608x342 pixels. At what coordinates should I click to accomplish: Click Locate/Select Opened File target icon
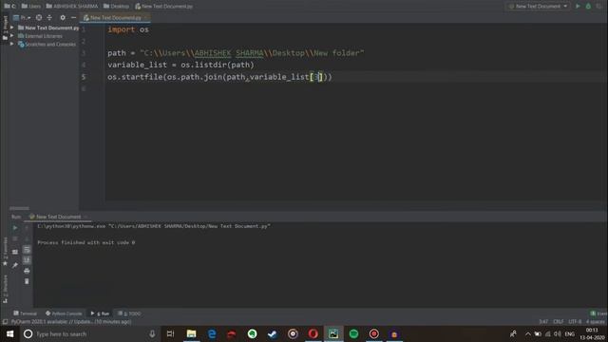(39, 17)
